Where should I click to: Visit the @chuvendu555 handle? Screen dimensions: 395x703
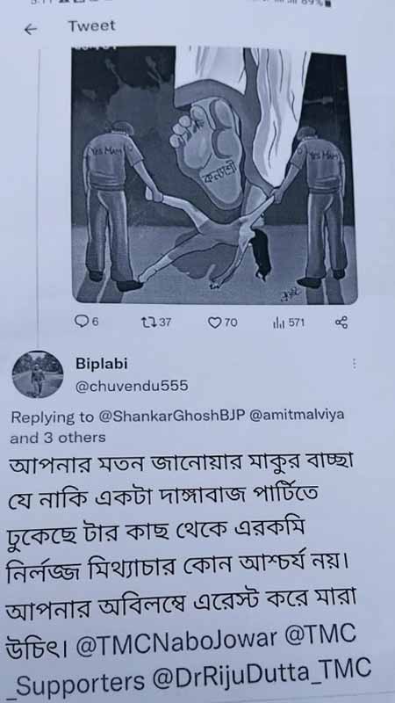(132, 386)
